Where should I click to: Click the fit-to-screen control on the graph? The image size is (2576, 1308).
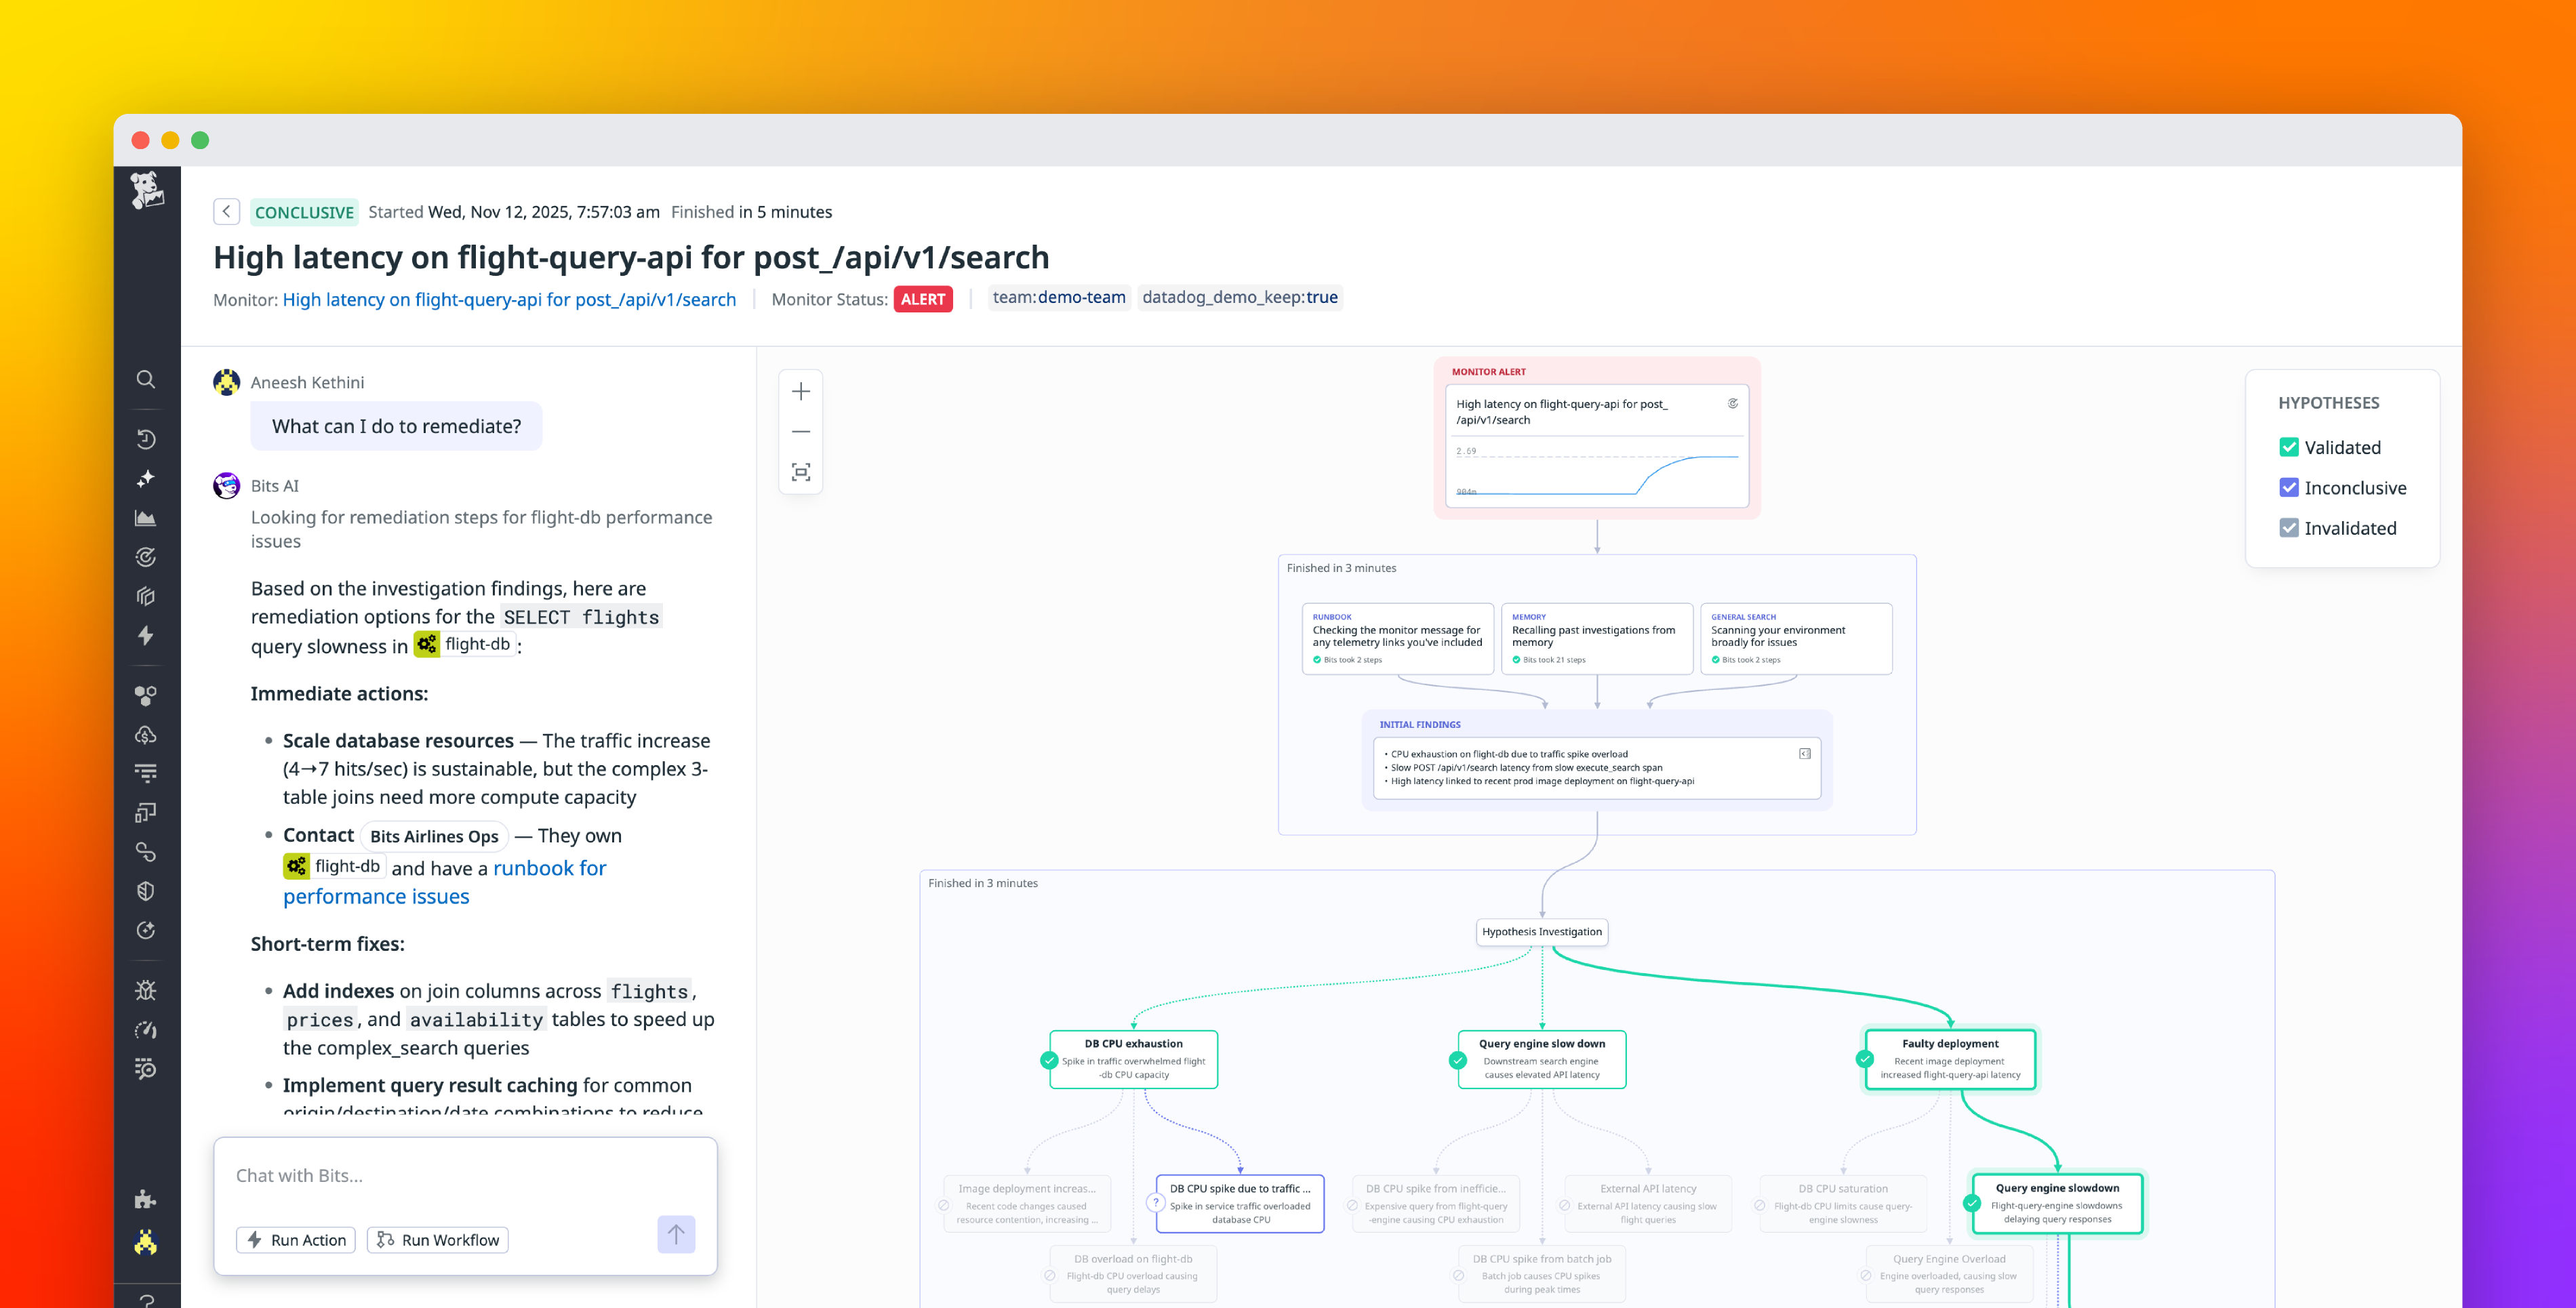[800, 471]
